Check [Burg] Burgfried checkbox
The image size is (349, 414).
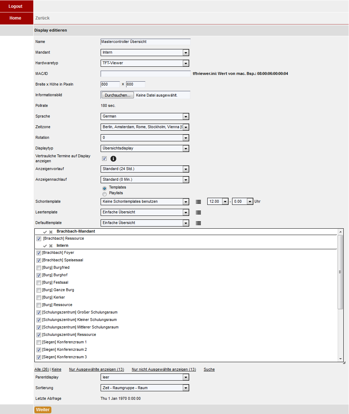pyautogui.click(x=39, y=268)
